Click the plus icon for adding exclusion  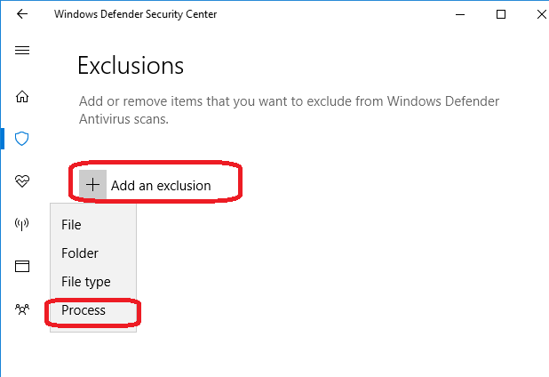[92, 185]
